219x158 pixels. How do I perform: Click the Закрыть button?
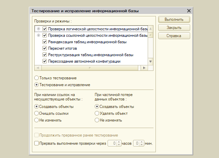point(174,28)
